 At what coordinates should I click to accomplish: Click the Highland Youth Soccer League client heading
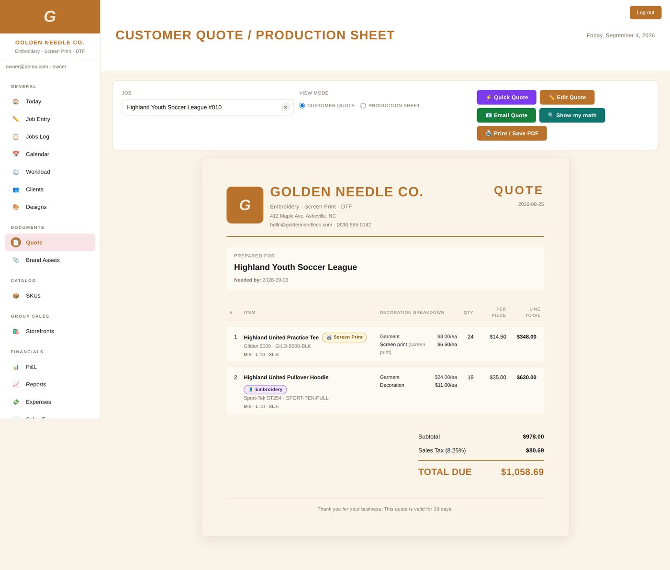click(x=295, y=268)
